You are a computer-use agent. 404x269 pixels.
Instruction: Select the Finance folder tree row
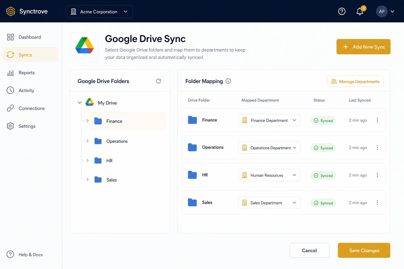click(128, 121)
